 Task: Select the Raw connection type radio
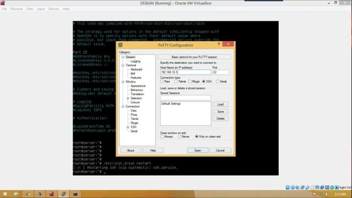tap(162, 81)
